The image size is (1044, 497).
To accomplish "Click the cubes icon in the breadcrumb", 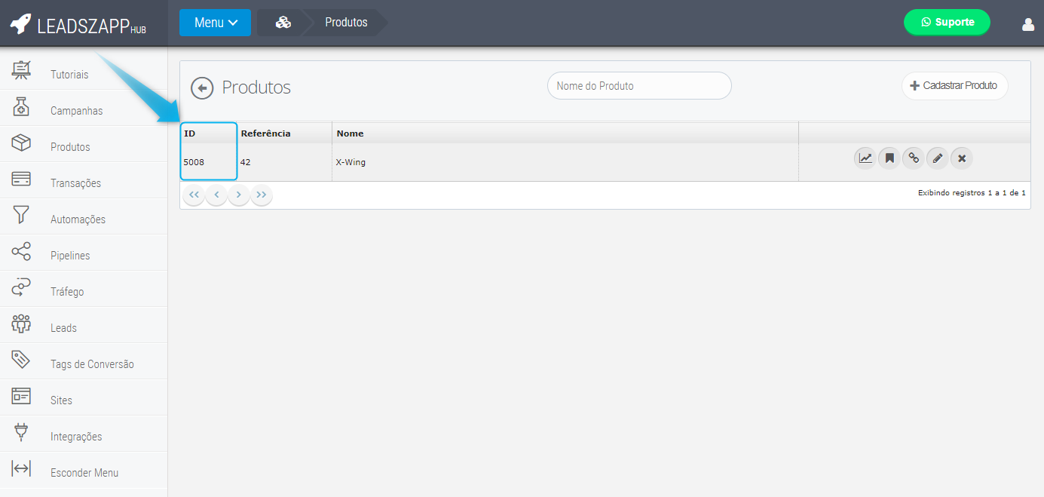I will pyautogui.click(x=283, y=23).
